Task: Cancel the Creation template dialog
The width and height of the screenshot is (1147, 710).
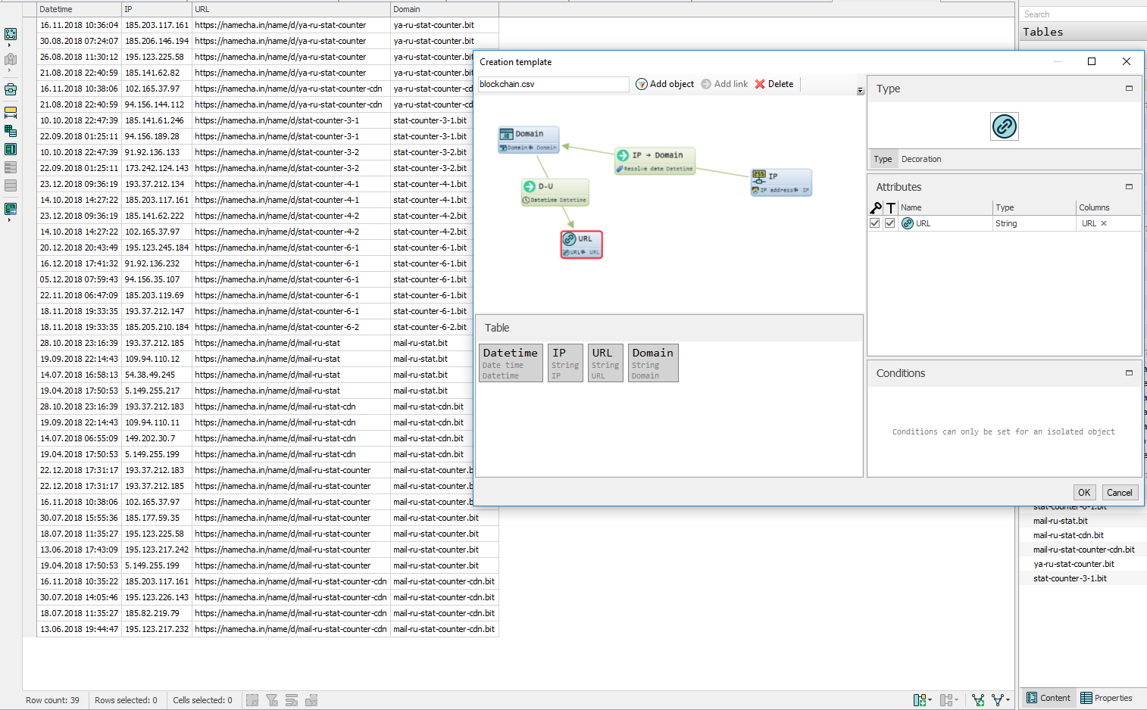Action: 1119,492
